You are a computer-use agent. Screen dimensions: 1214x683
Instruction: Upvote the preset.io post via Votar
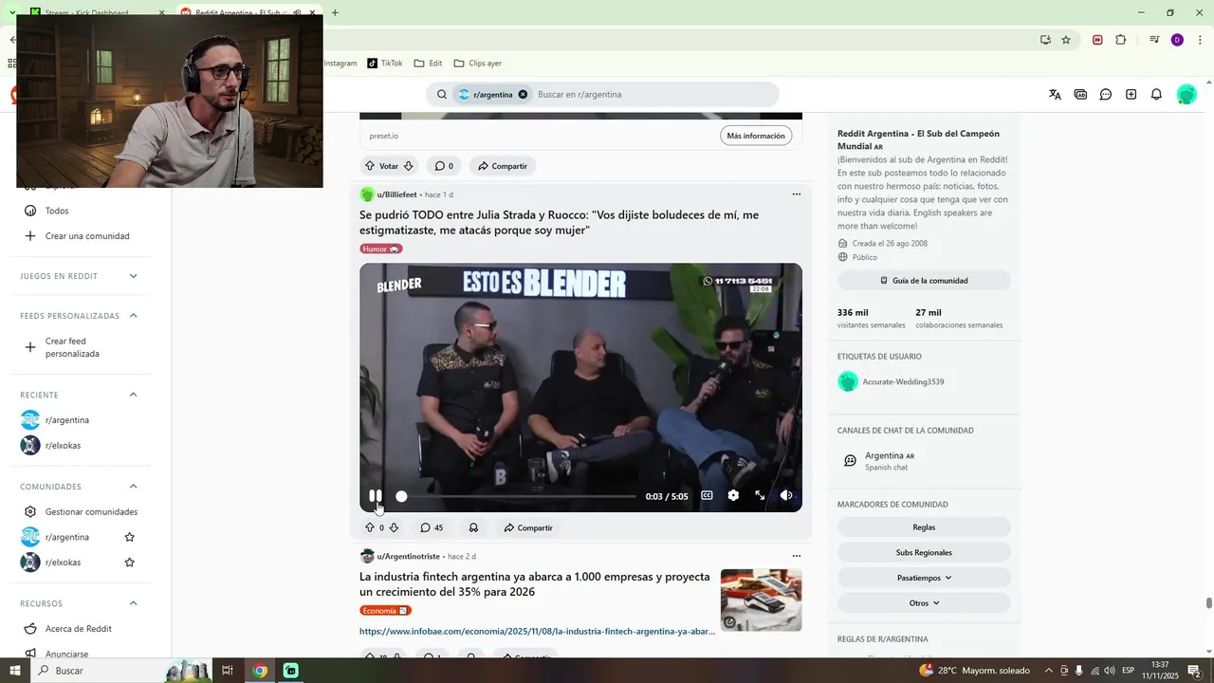370,166
